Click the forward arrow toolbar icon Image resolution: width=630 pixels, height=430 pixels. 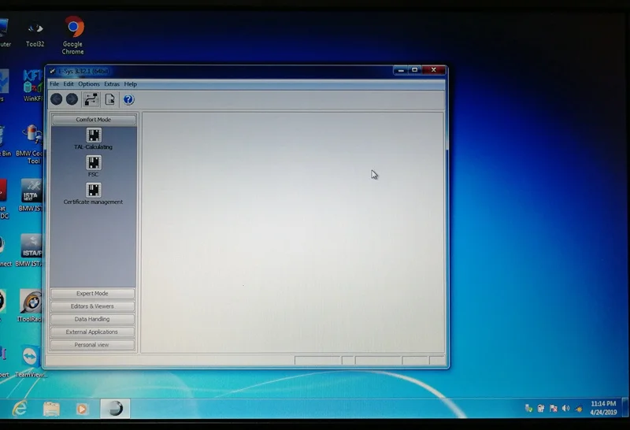click(72, 99)
